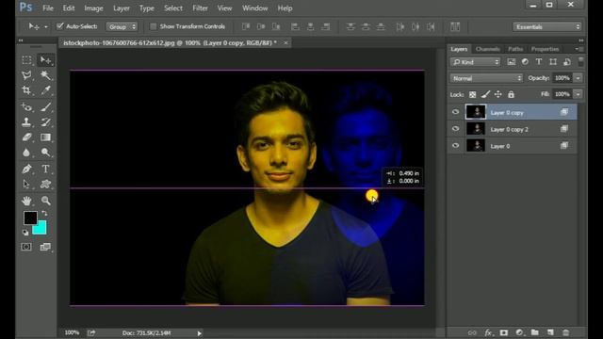Toggle lock transparent pixels

473,94
